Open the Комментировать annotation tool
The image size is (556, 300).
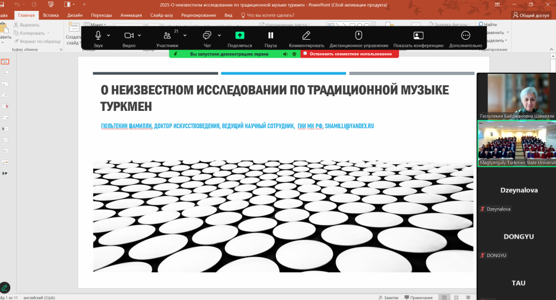click(x=306, y=39)
